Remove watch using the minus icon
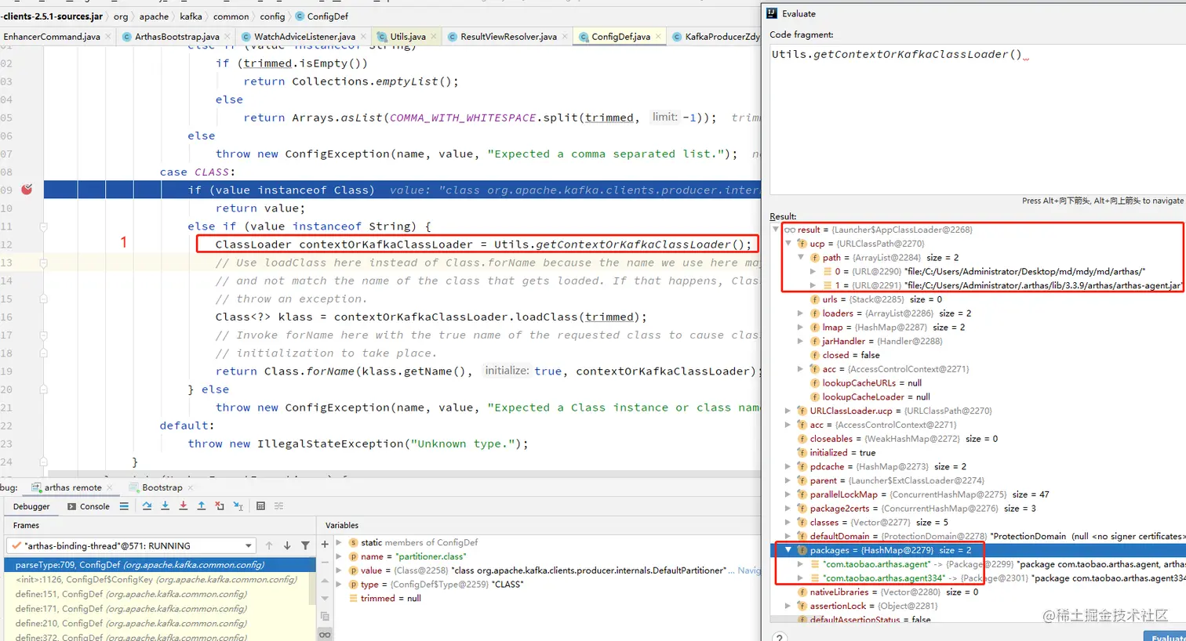This screenshot has height=641, width=1186. click(325, 562)
